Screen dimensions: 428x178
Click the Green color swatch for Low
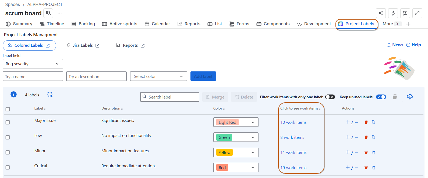(x=224, y=137)
